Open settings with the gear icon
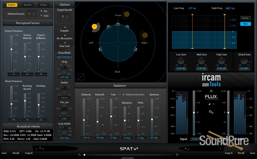257x159 pixels. [211, 112]
